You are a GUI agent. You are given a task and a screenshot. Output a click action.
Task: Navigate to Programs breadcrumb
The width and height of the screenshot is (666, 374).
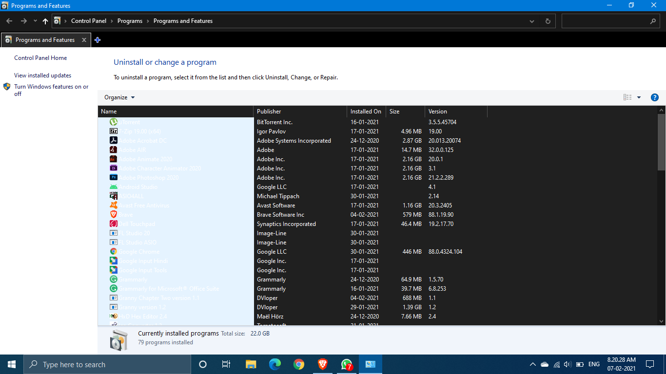(130, 21)
